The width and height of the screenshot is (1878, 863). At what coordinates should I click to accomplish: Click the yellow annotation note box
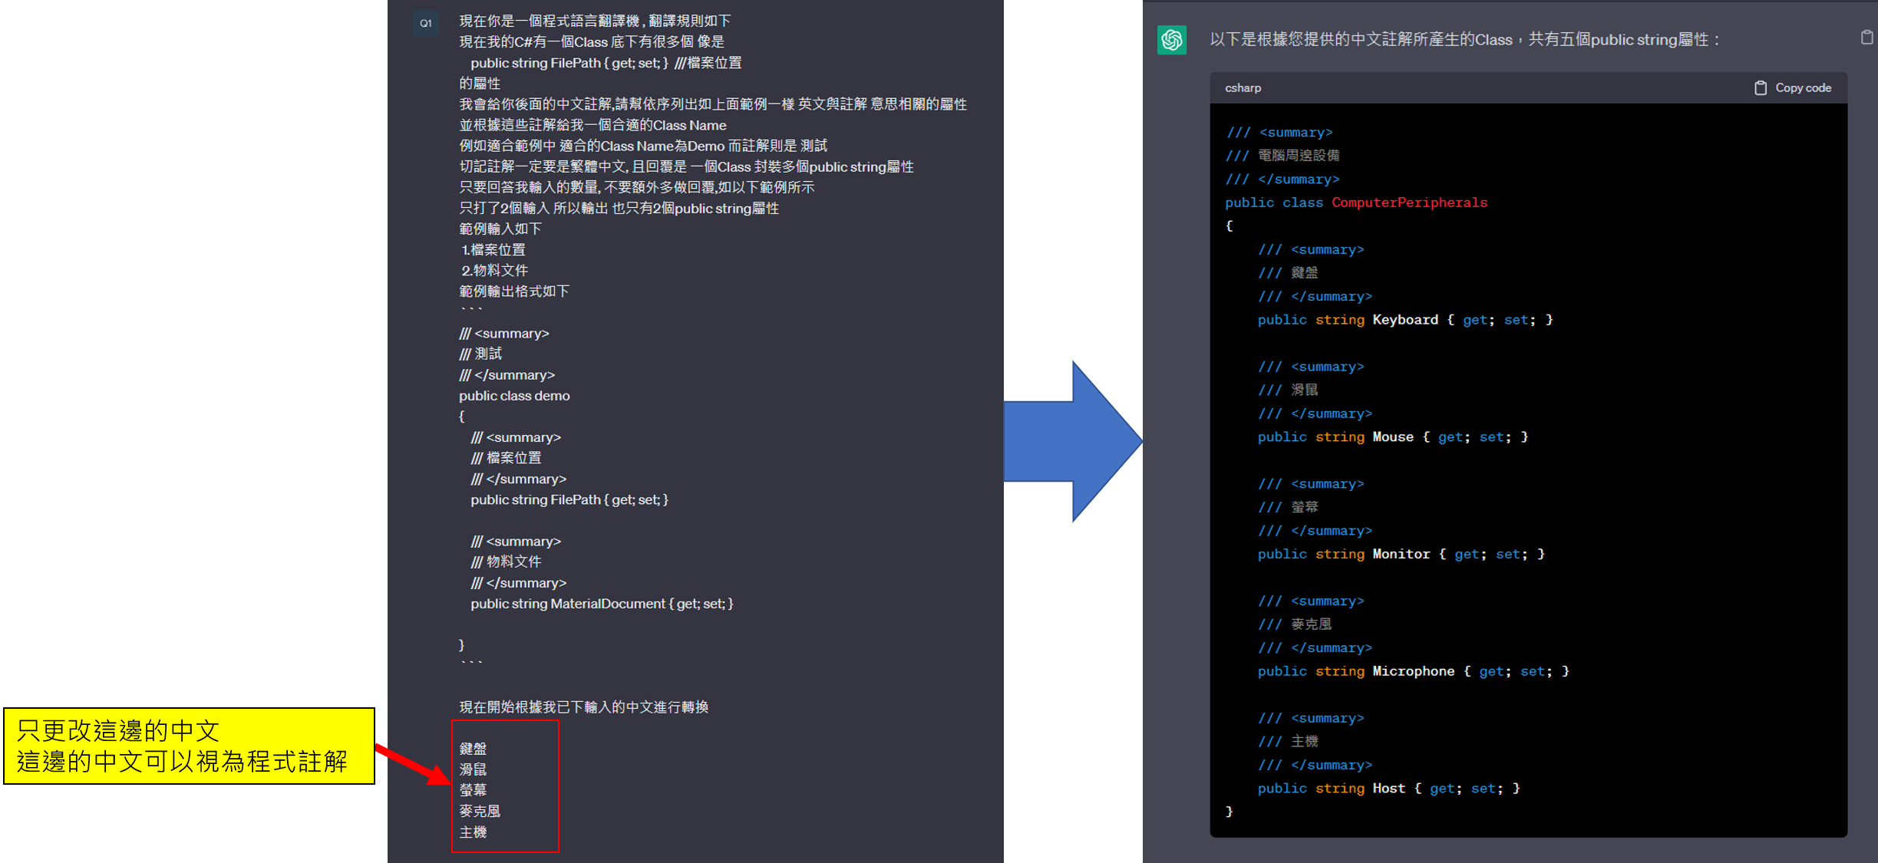(x=189, y=746)
